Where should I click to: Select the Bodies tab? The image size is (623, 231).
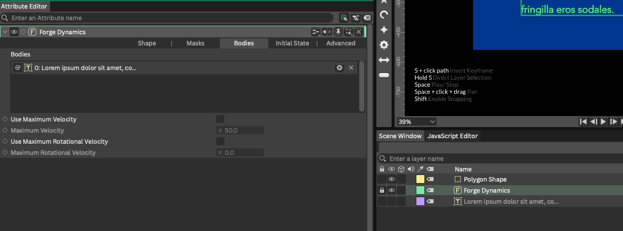point(244,43)
